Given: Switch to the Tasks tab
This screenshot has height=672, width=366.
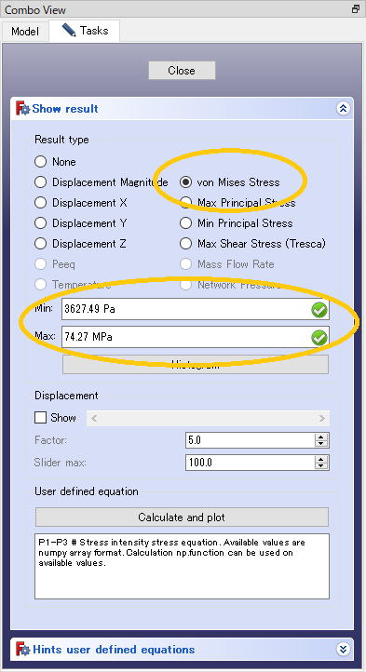Looking at the screenshot, I should pos(85,31).
